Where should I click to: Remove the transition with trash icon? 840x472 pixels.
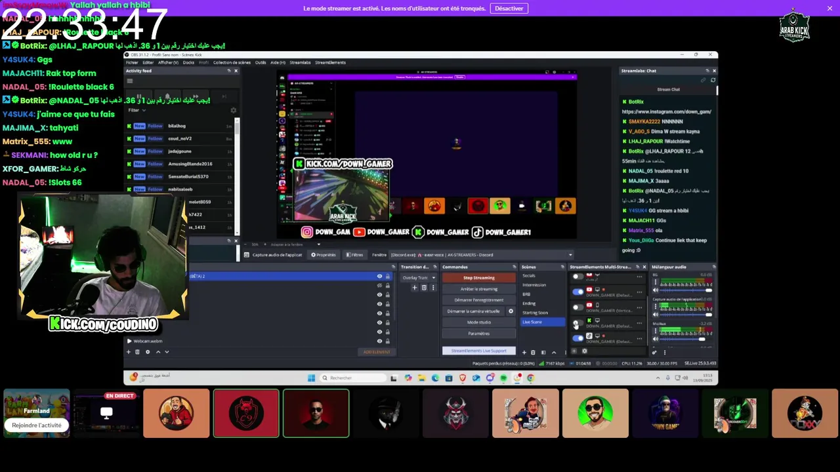pyautogui.click(x=424, y=287)
